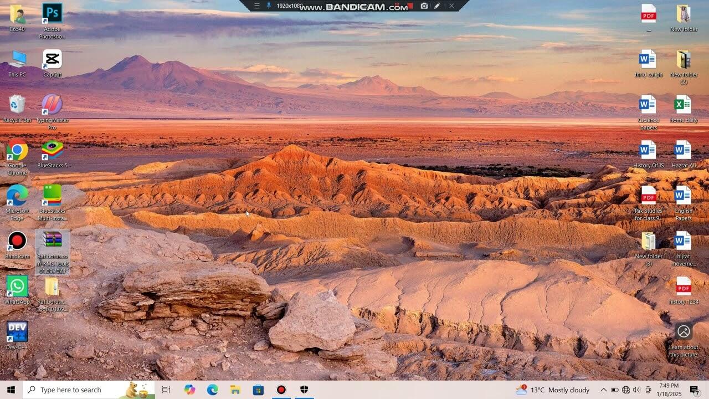Open the TypingMaster Pro shortcut
The height and width of the screenshot is (399, 709).
(x=52, y=105)
